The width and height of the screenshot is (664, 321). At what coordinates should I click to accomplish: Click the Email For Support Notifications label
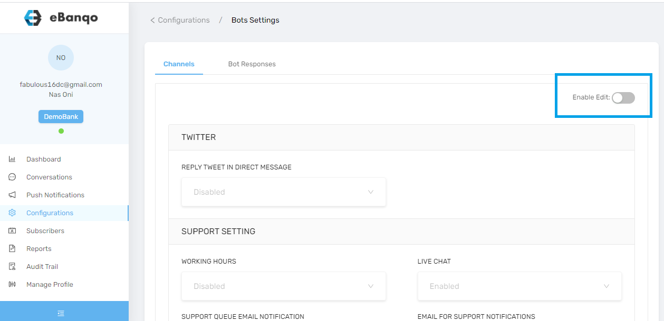[476, 316]
